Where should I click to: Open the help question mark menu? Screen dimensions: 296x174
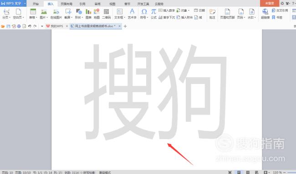click(x=293, y=3)
